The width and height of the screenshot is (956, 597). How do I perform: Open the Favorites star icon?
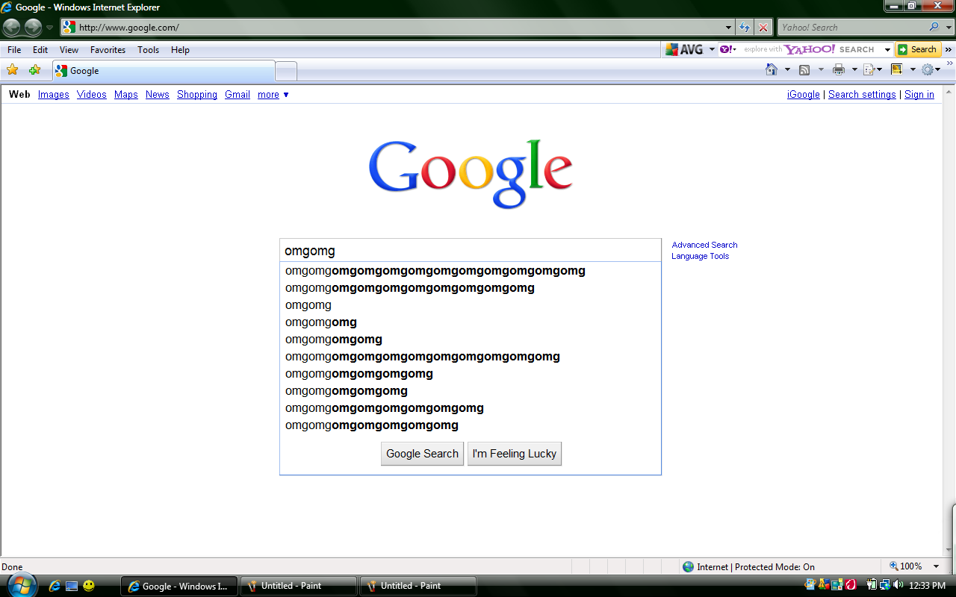pyautogui.click(x=12, y=69)
